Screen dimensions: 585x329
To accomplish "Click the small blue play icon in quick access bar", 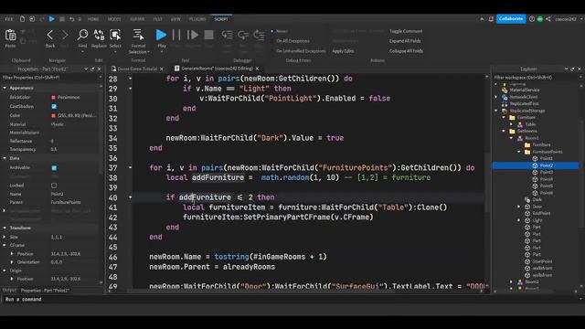I will point(52,19).
